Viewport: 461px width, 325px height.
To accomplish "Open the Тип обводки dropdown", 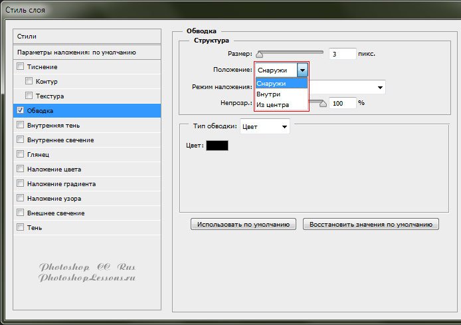I will [285, 126].
